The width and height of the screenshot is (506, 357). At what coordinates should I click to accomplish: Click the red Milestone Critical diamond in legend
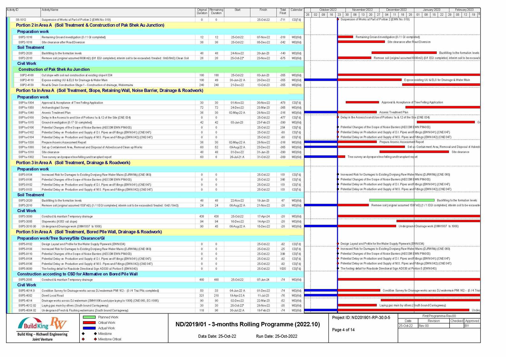tap(95, 339)
